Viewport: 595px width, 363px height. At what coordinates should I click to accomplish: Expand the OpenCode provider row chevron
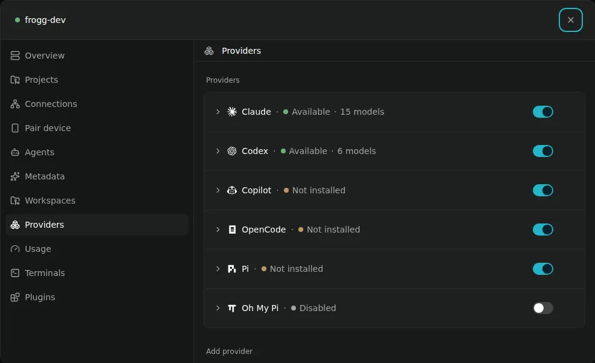tap(218, 230)
